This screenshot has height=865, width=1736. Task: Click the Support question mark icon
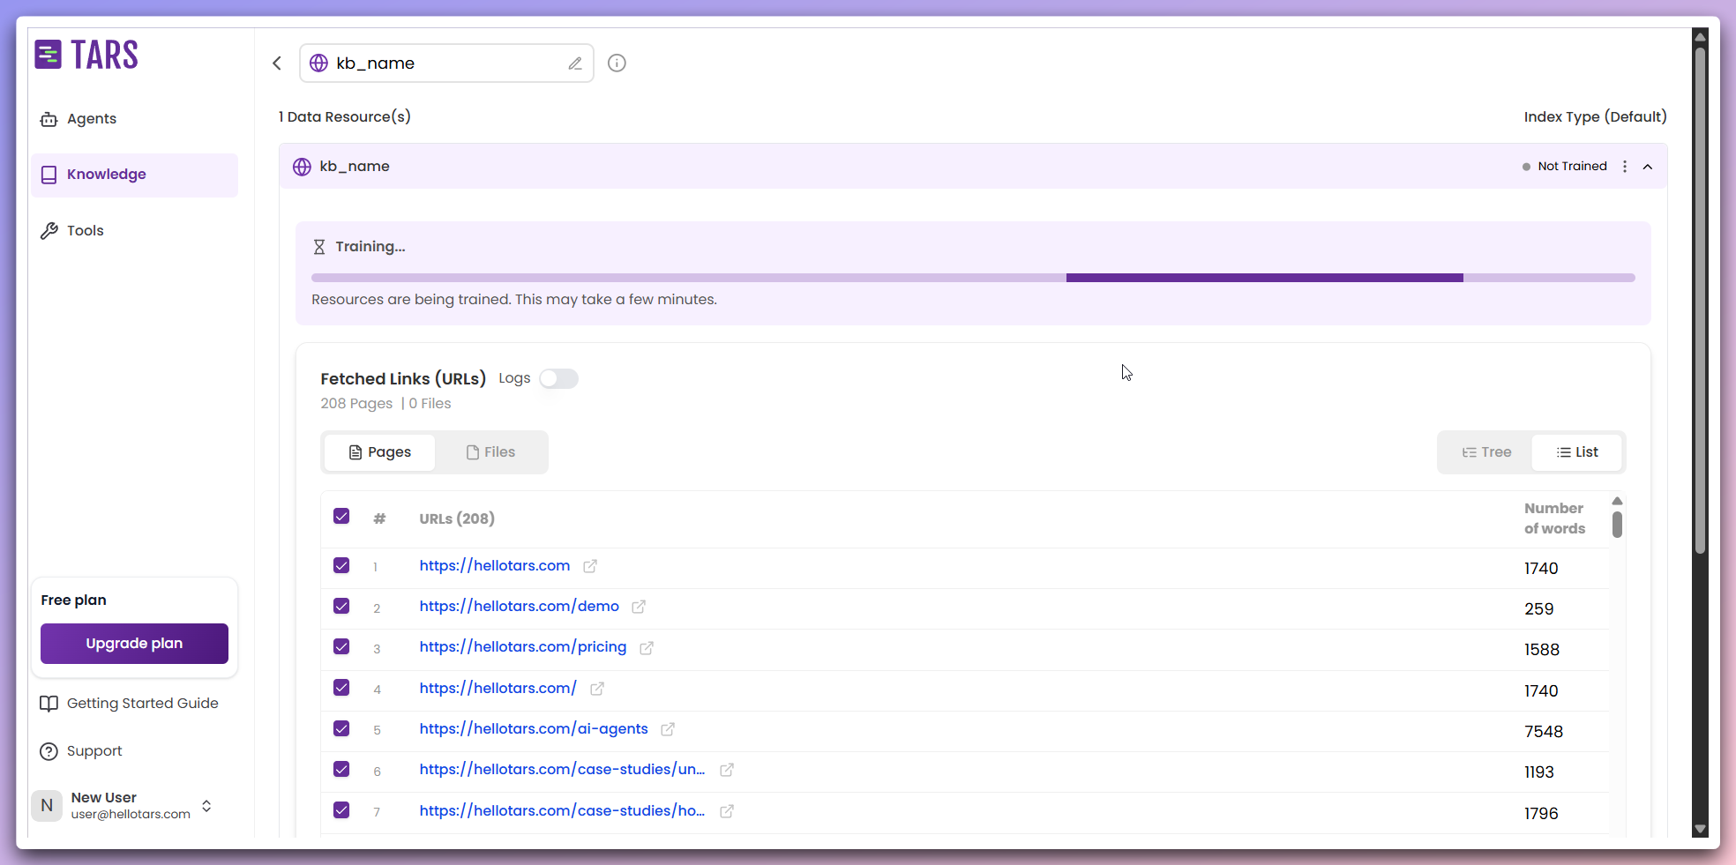49,751
